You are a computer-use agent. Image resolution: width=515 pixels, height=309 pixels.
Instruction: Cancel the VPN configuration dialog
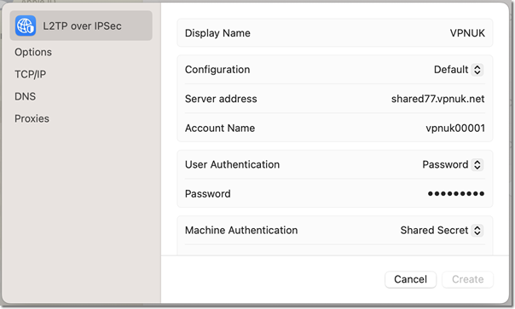(x=411, y=279)
